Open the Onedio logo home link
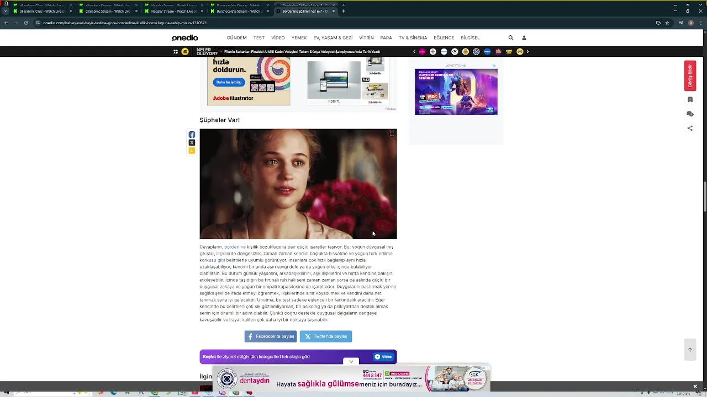 coord(184,38)
